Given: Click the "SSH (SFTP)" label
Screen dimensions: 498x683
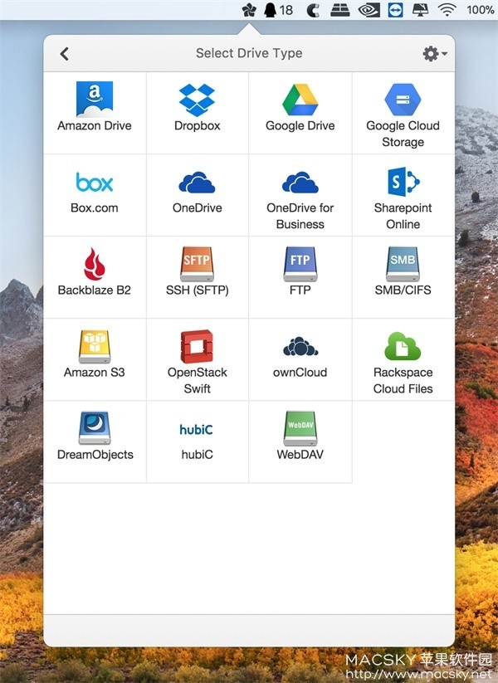Looking at the screenshot, I should click(x=197, y=290).
